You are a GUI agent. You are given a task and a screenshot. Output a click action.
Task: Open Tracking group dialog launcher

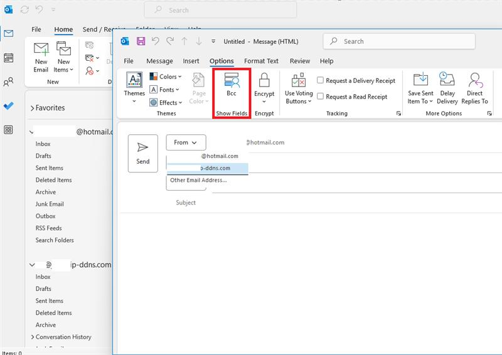click(x=398, y=114)
